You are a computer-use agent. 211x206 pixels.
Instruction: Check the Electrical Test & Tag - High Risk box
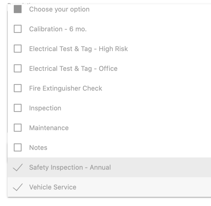[x=18, y=49]
